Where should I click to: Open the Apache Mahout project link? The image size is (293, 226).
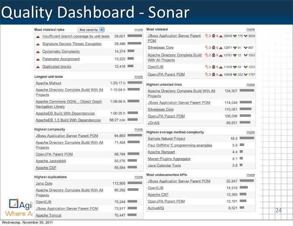48,83
